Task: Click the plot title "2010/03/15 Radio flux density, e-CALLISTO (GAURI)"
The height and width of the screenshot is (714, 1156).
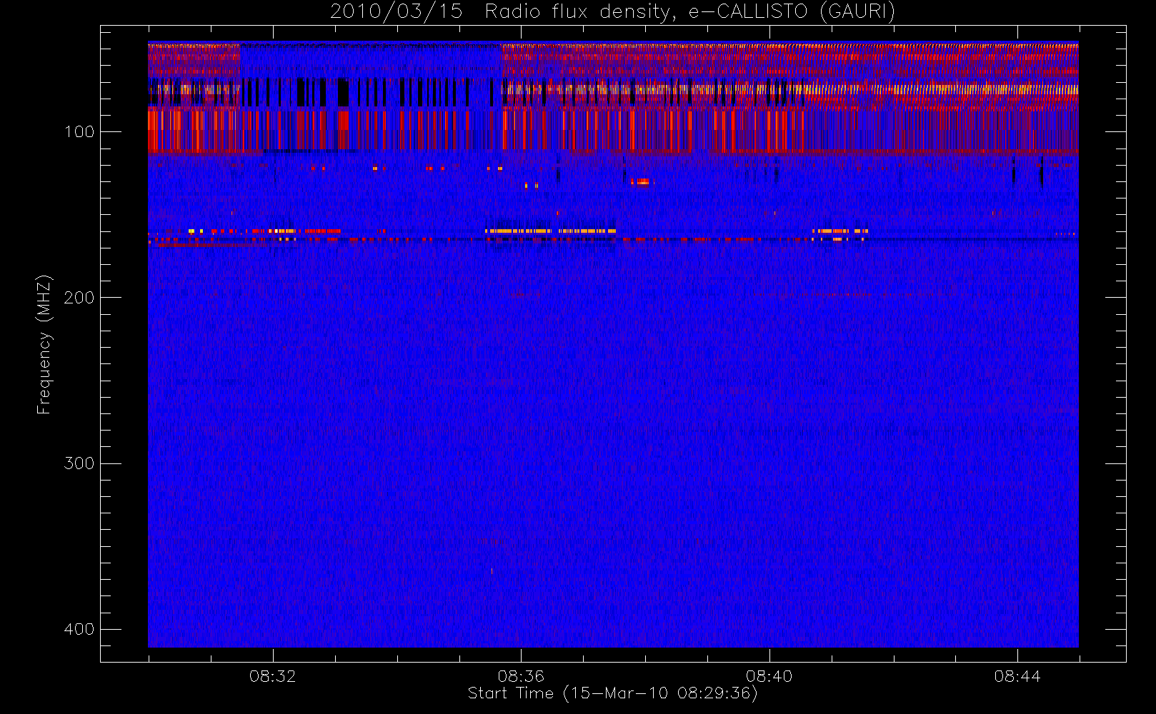Action: coord(612,12)
